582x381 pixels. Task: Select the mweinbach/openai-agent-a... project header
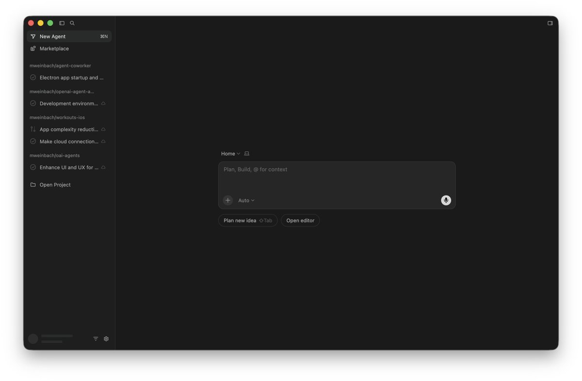[62, 91]
